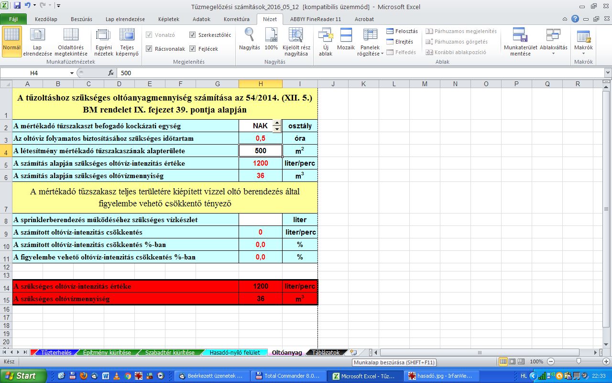Screen dimensions: 612x383
Task: Split the window with Felosztás
Action: [x=402, y=31]
